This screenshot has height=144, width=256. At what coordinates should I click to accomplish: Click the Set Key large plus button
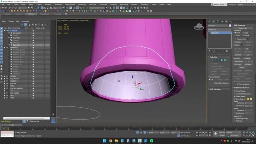216,134
